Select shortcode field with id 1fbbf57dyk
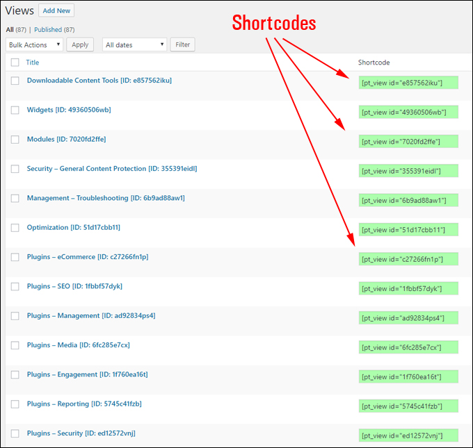The height and width of the screenshot is (448, 473). 408,288
